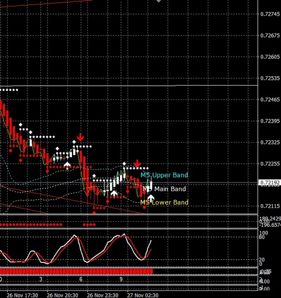This screenshot has height=298, width=281.
Task: Click the 0.72605 price axis label
Action: [x=270, y=57]
